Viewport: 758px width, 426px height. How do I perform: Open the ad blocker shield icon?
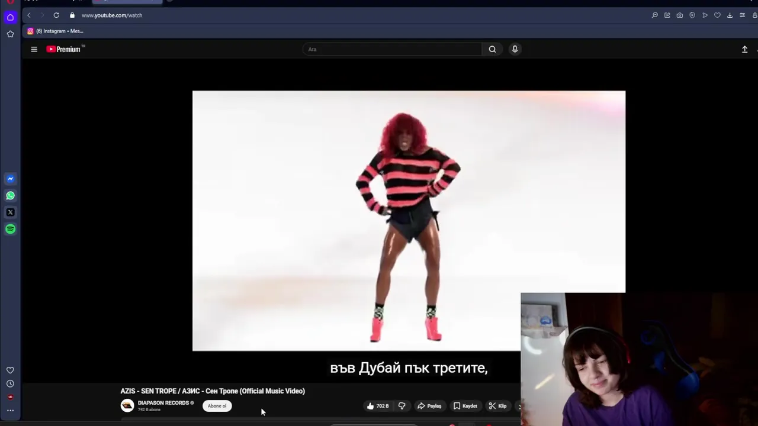click(x=692, y=15)
